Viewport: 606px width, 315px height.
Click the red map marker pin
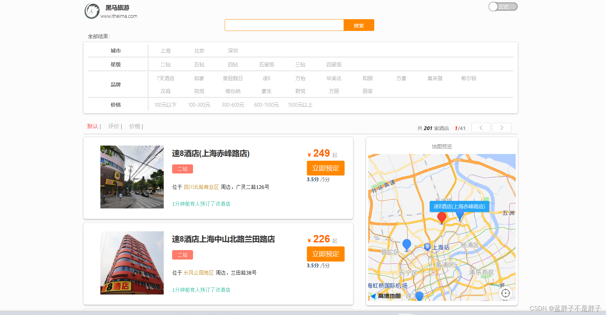coord(442,218)
